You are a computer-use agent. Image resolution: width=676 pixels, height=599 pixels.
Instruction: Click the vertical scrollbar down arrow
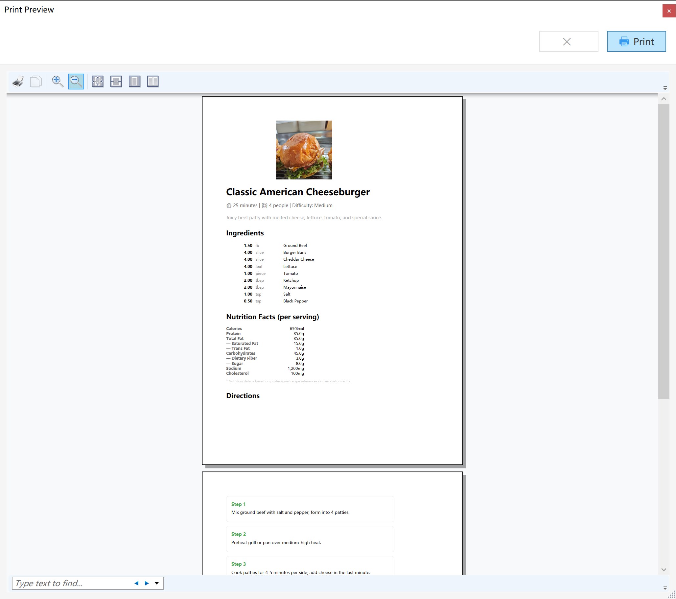(664, 569)
